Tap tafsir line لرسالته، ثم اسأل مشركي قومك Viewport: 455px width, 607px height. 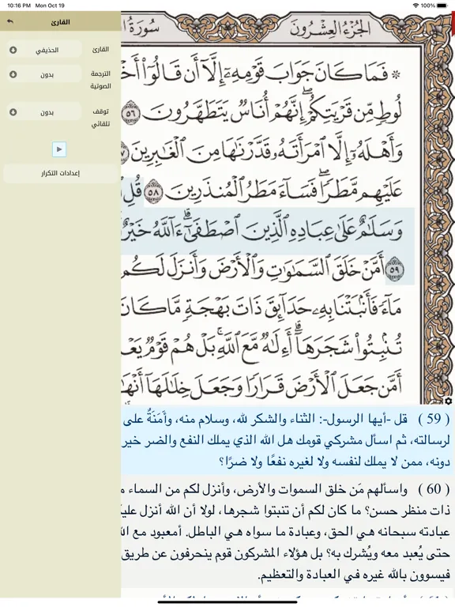(286, 440)
